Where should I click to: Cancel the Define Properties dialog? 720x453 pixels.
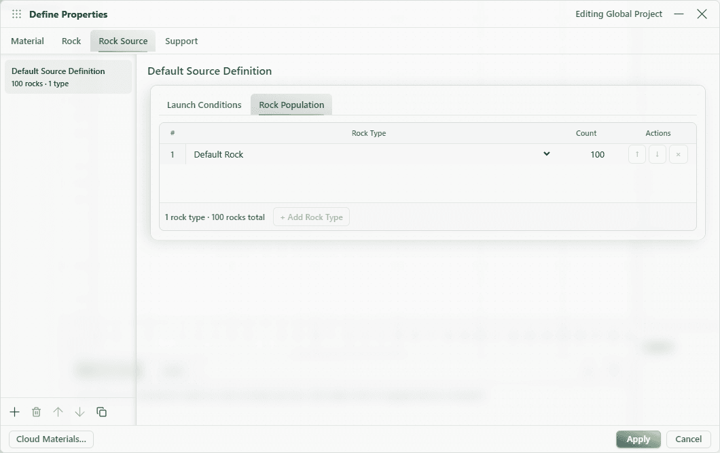pos(688,439)
